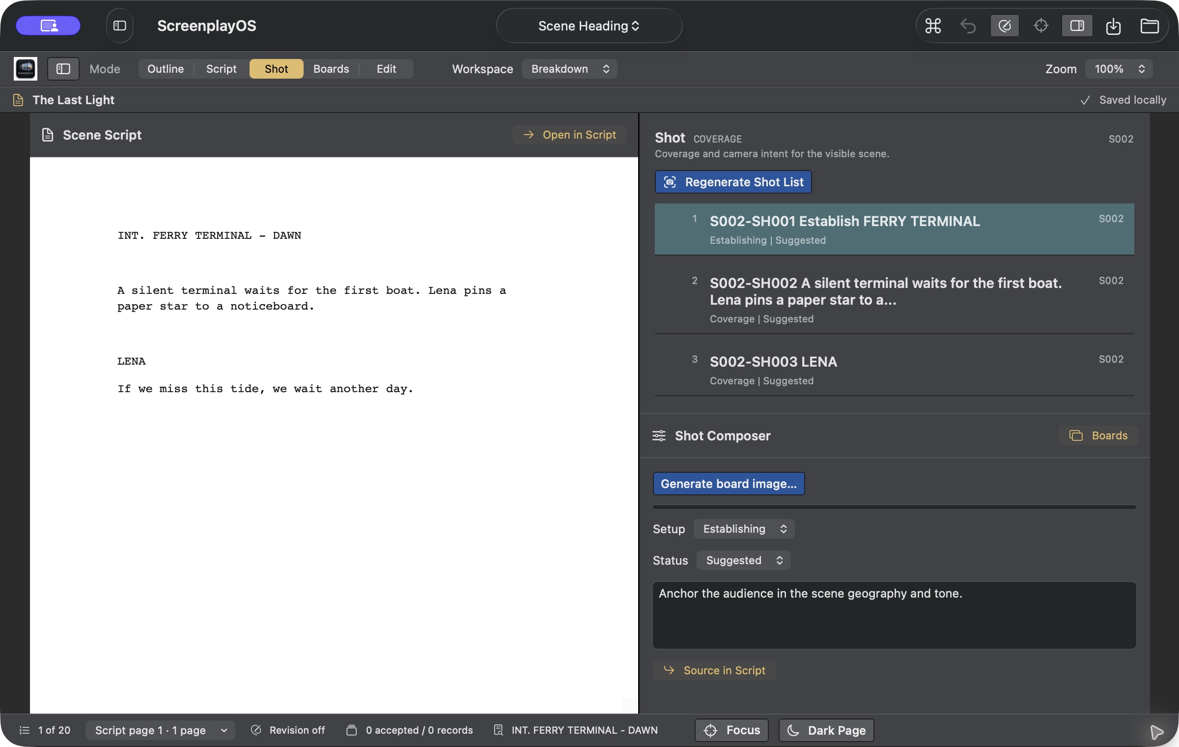Open the Scene Heading element dropdown

(x=589, y=26)
